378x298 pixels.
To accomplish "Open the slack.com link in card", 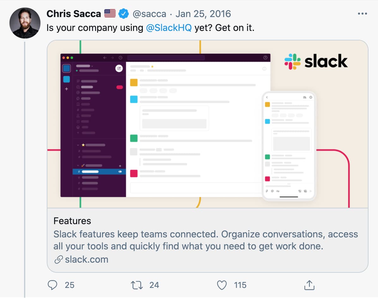I will [x=87, y=259].
